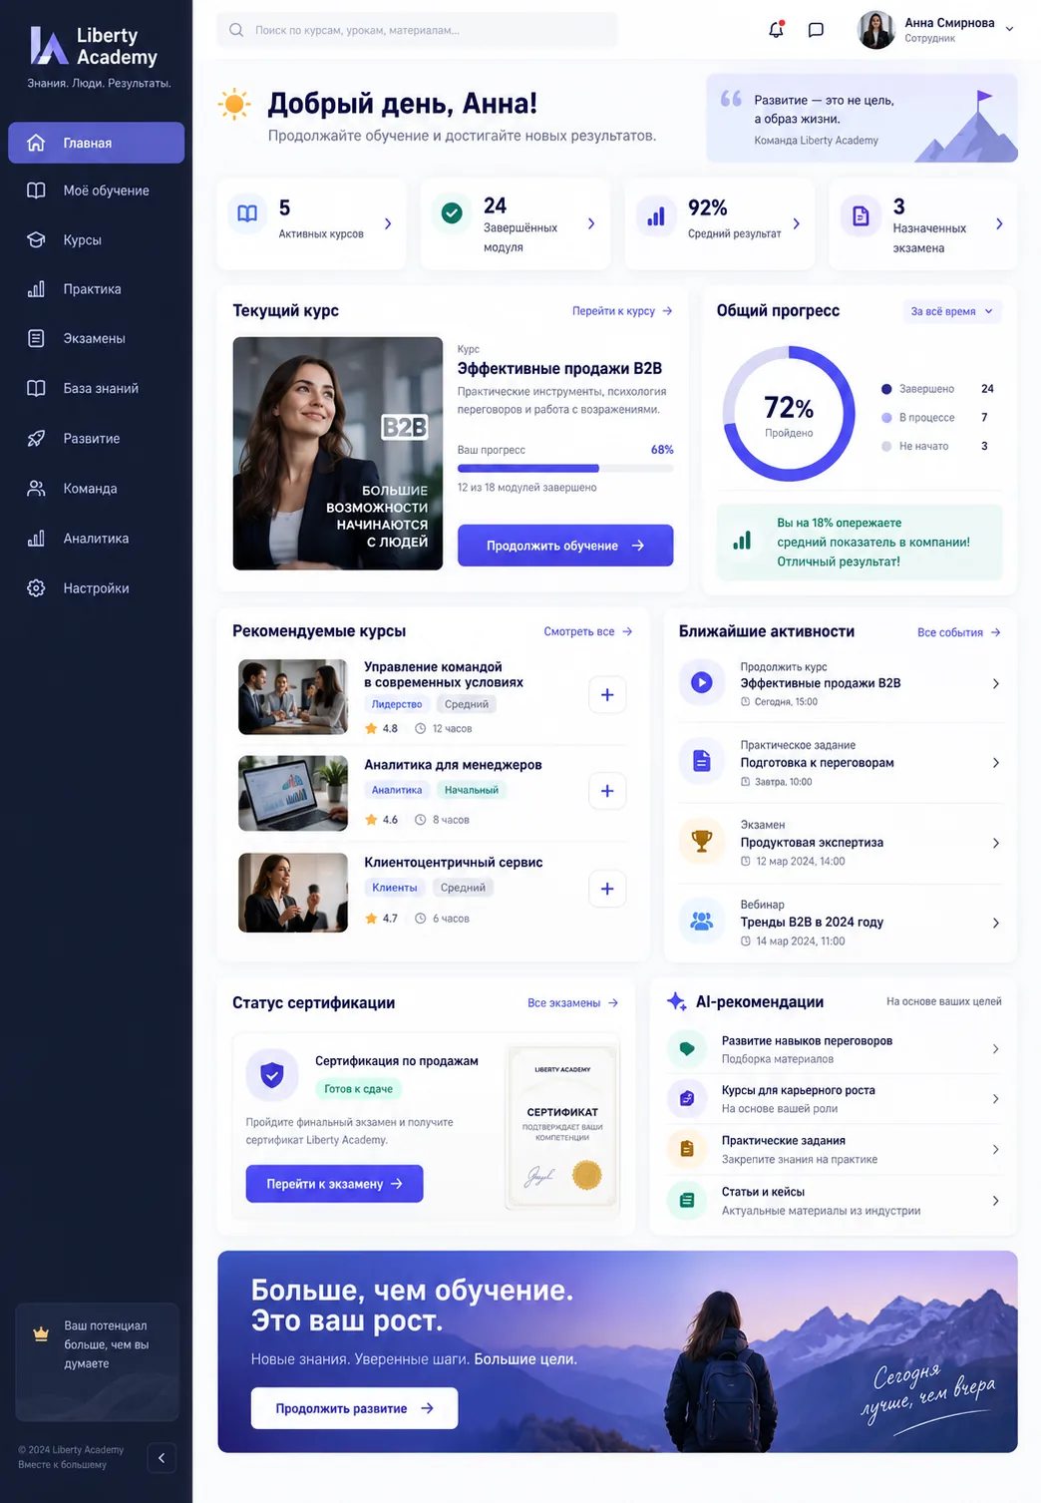Click the icon for Развитие навыков переговоров
Screen dimensions: 1041x1503
[x=686, y=1048]
